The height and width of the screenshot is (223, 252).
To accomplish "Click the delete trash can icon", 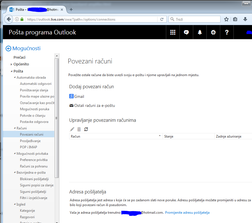I will (x=79, y=129).
